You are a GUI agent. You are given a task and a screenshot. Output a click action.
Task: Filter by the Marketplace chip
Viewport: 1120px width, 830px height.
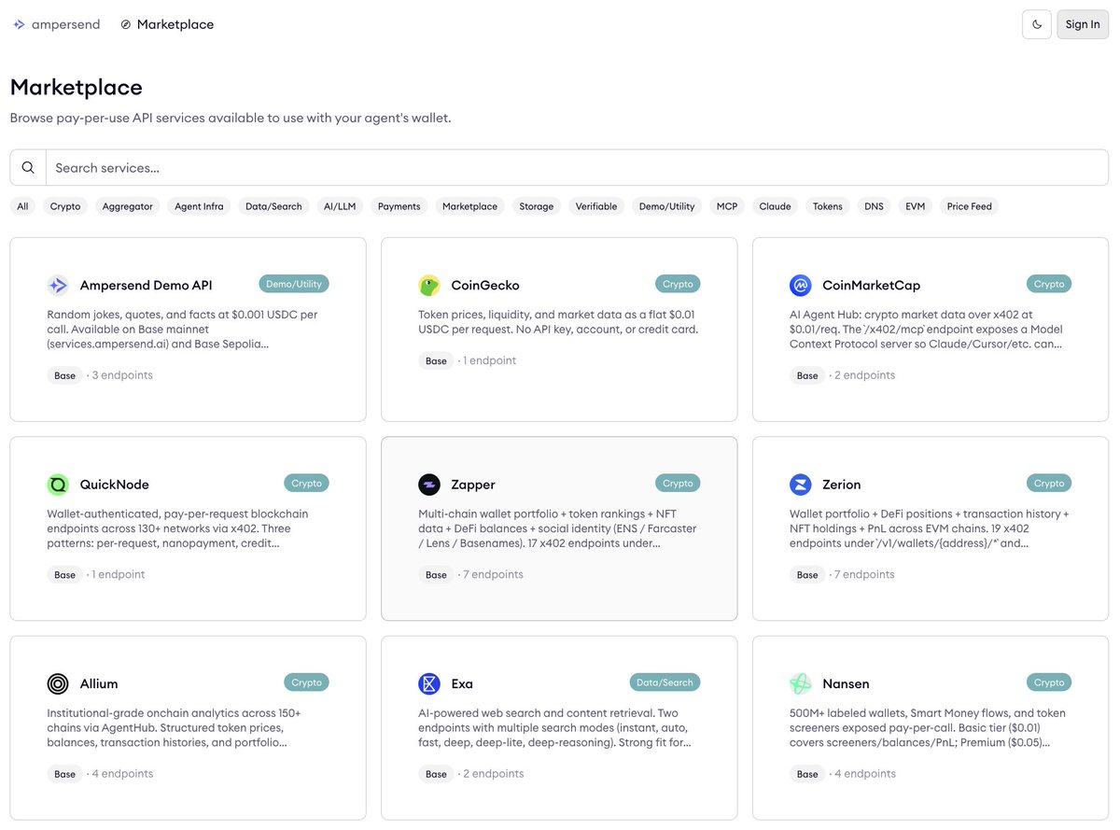[469, 206]
